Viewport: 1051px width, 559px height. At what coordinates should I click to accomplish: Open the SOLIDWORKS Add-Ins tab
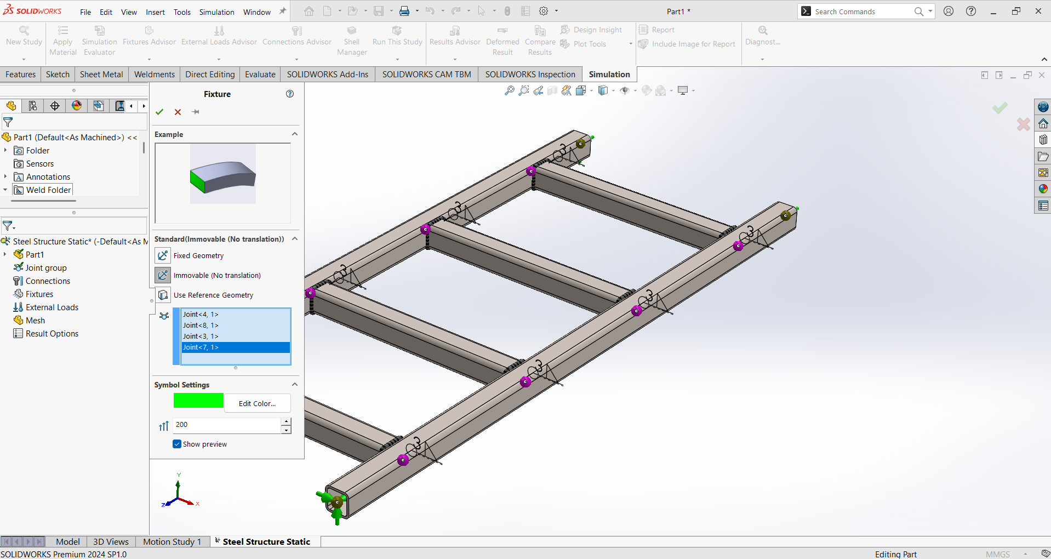point(328,75)
